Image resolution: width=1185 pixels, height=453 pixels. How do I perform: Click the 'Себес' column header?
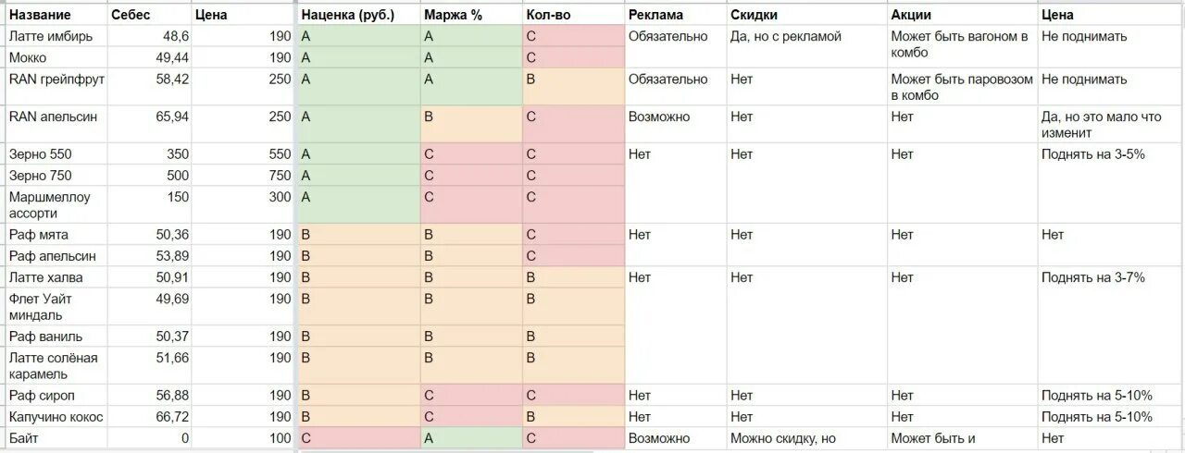click(x=148, y=16)
